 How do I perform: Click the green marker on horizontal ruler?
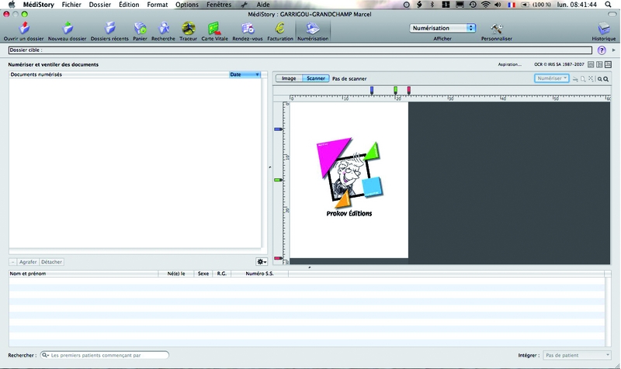[395, 90]
